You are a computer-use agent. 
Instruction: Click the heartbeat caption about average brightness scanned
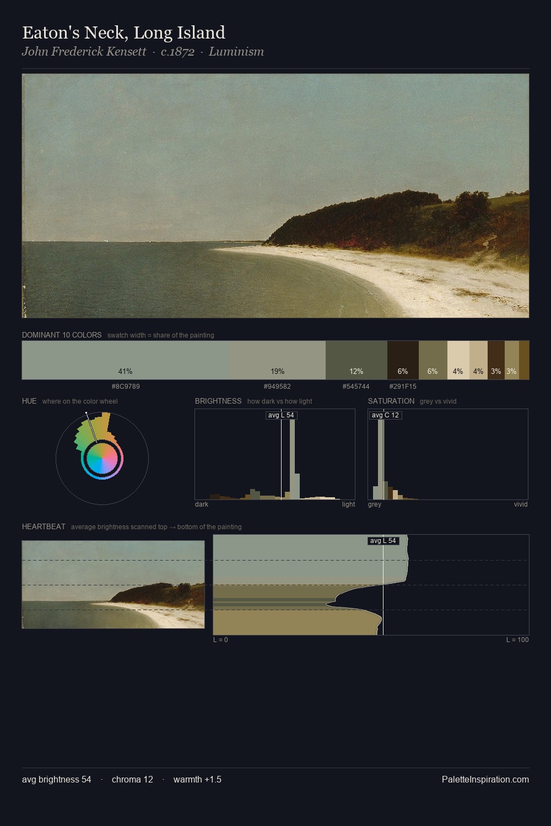tap(156, 527)
